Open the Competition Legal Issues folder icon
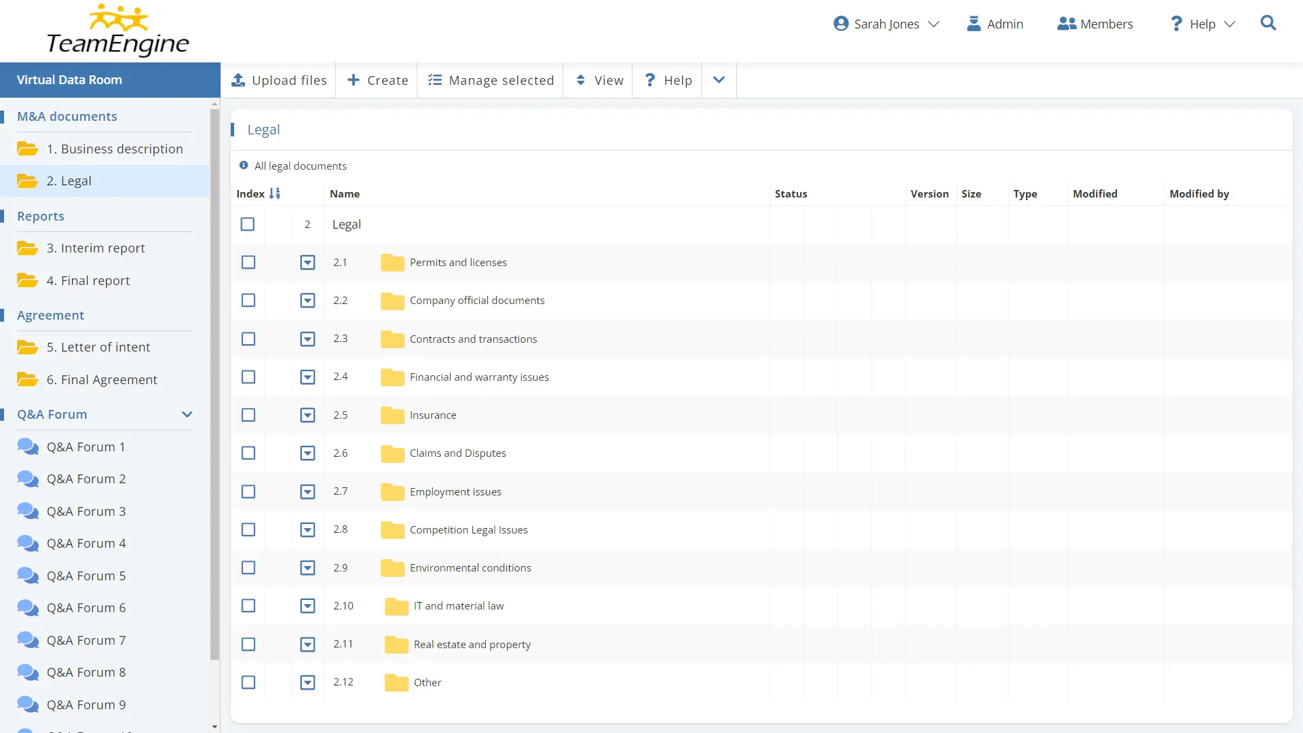The image size is (1303, 733). coord(392,530)
